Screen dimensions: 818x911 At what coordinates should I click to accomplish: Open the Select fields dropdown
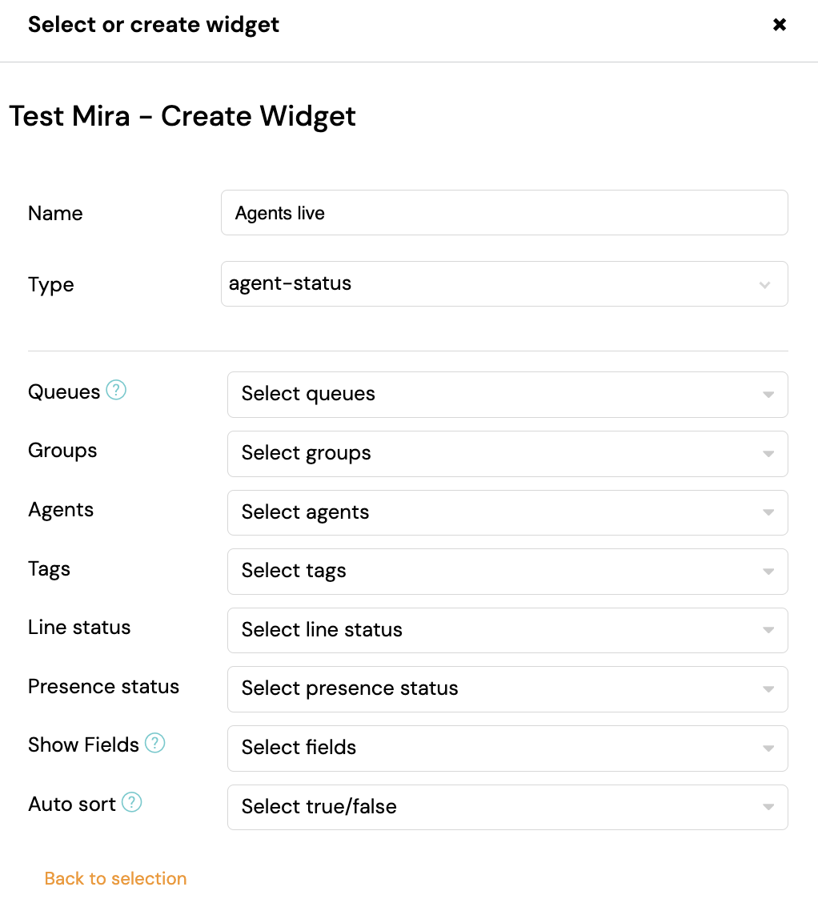pos(507,748)
